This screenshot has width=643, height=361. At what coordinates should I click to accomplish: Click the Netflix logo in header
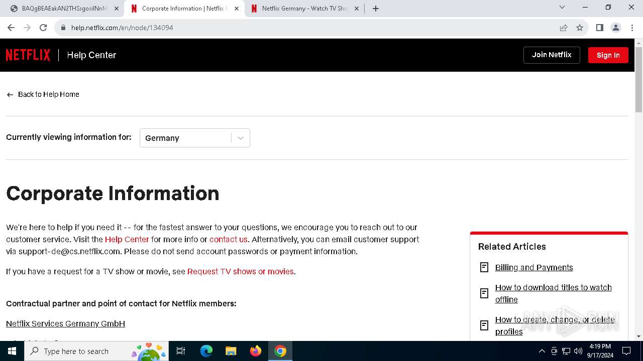click(x=28, y=55)
